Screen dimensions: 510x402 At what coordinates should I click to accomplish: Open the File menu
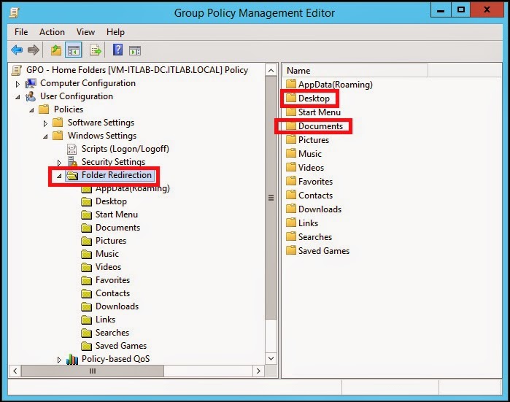coord(21,32)
